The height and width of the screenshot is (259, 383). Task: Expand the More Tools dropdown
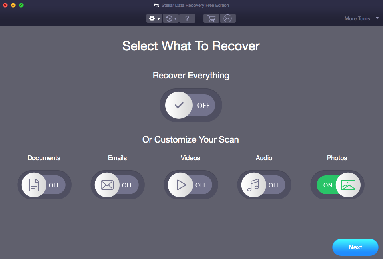click(x=361, y=18)
